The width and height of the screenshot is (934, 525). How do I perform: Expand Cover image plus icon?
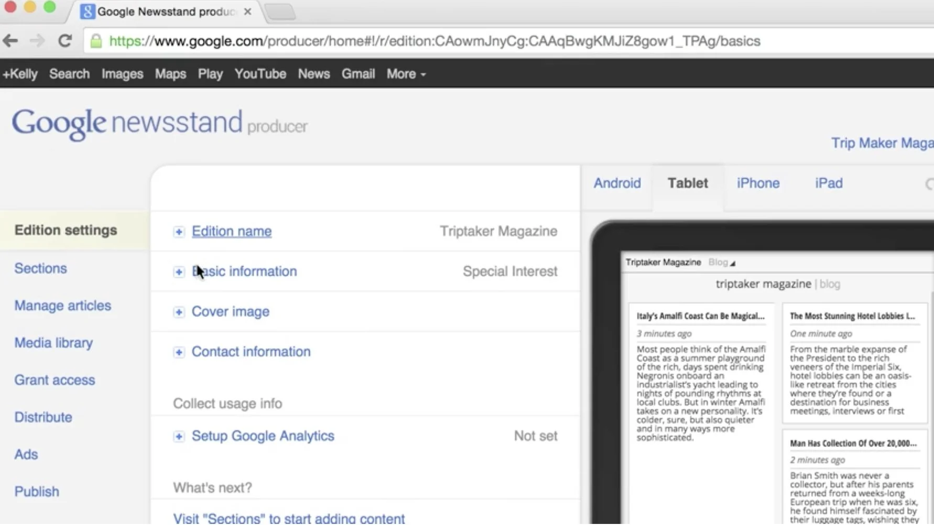click(x=179, y=312)
